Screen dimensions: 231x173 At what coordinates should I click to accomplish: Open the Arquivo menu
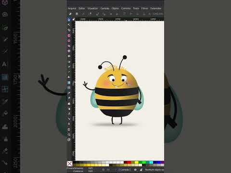[72, 8]
